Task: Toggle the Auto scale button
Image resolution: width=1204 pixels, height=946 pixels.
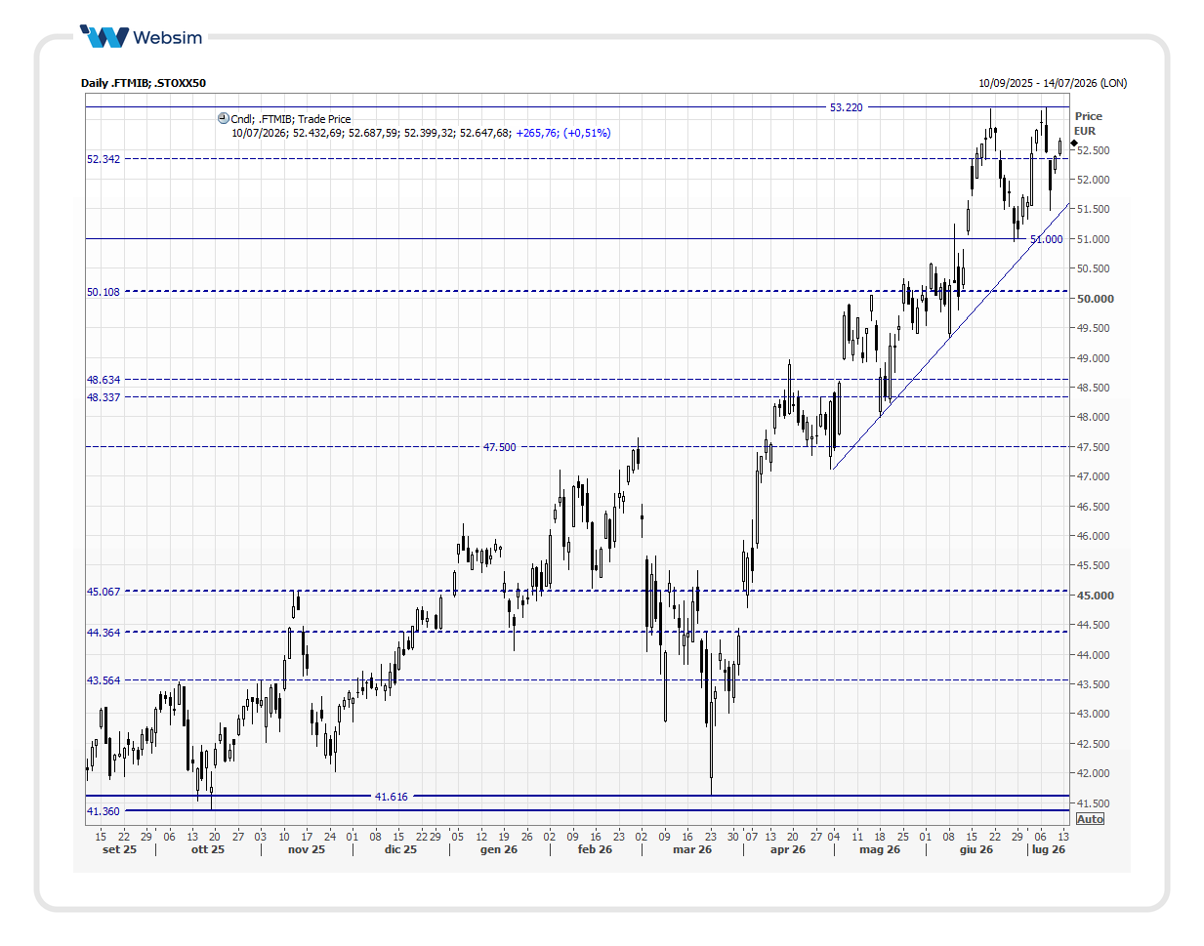Action: click(x=1090, y=819)
